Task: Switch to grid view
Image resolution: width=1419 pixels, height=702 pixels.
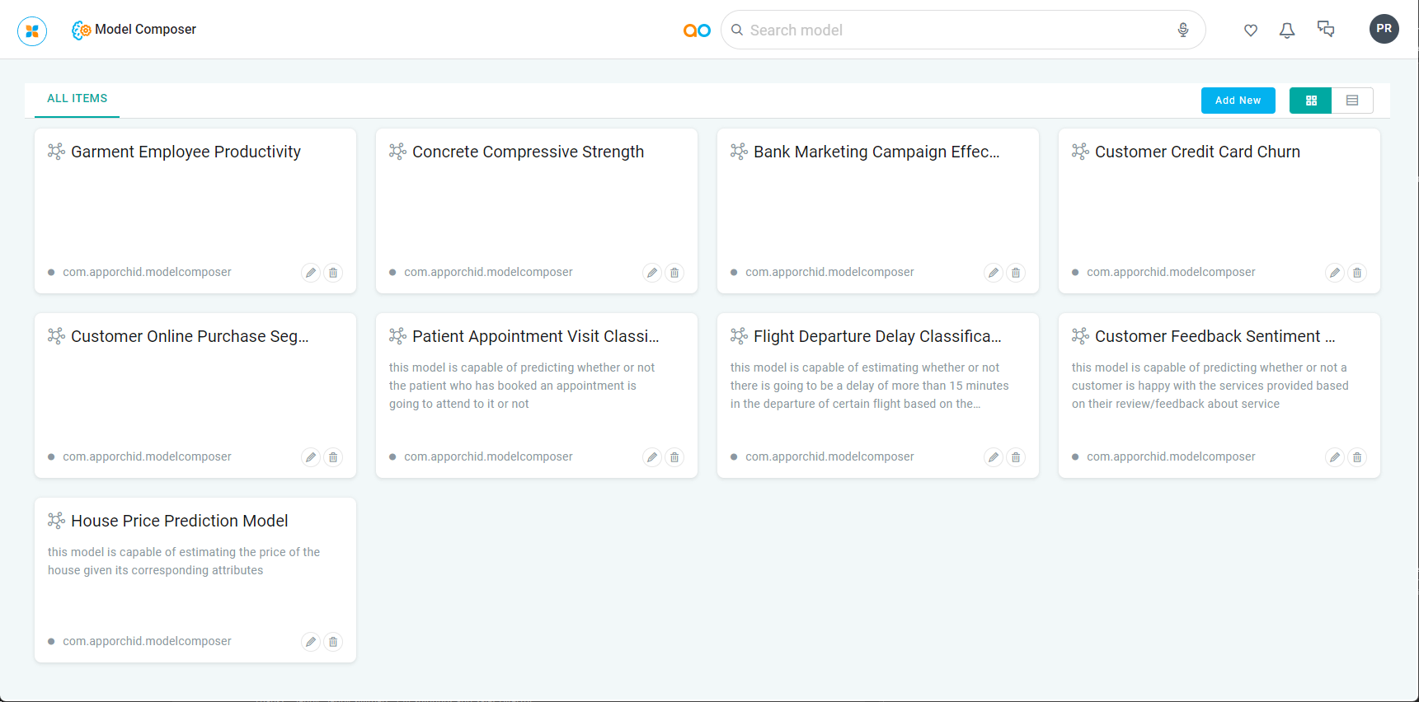Action: [x=1311, y=101]
